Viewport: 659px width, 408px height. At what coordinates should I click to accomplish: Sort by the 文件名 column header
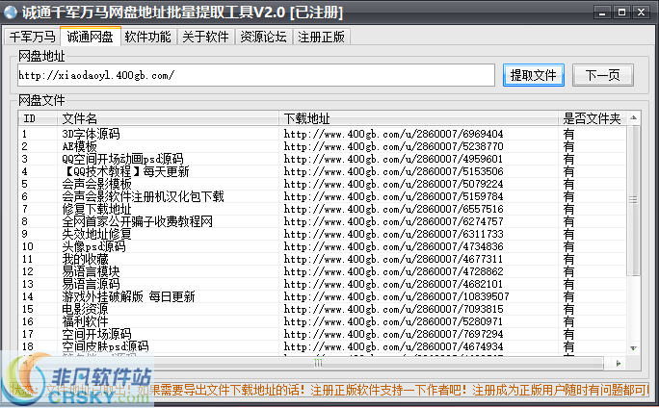168,118
